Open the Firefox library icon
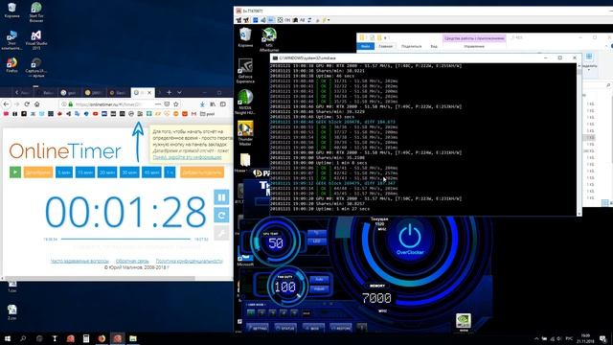The width and height of the screenshot is (613, 345). [213, 104]
